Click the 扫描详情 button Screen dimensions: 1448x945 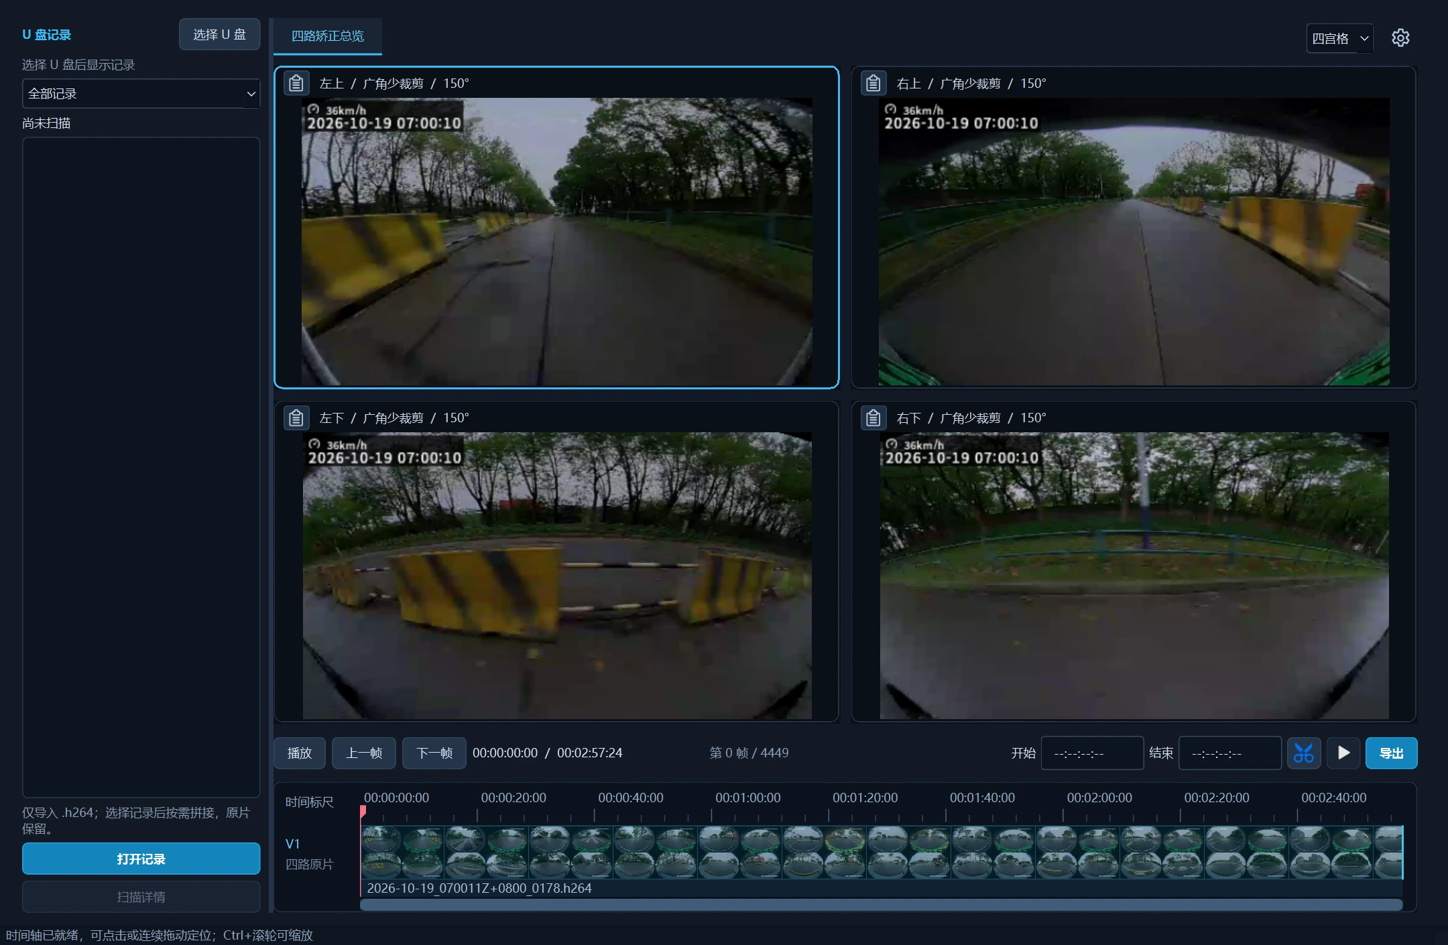coord(141,897)
